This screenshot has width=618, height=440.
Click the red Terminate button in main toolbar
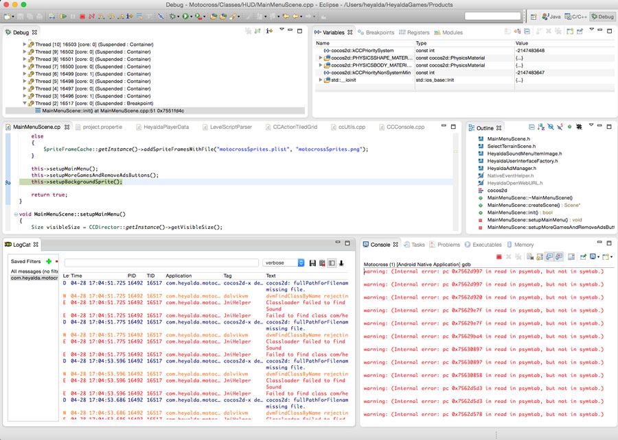pyautogui.click(x=82, y=16)
